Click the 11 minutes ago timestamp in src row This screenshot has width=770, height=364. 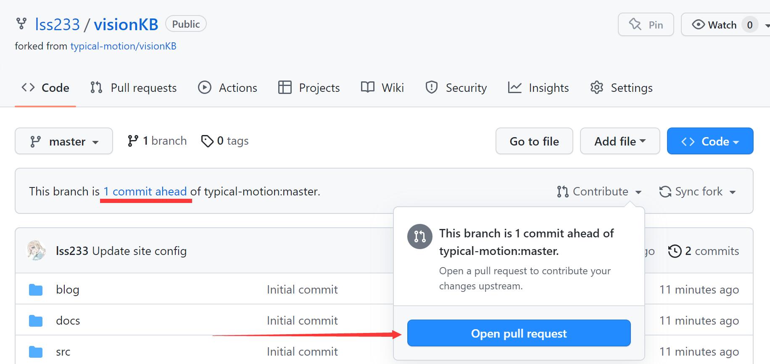(x=699, y=351)
